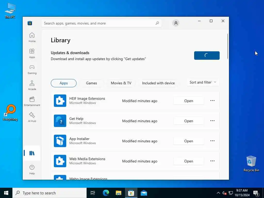Image resolution: width=264 pixels, height=198 pixels.
Task: Click the Microsoft Store logo icon
Action: pos(30,23)
